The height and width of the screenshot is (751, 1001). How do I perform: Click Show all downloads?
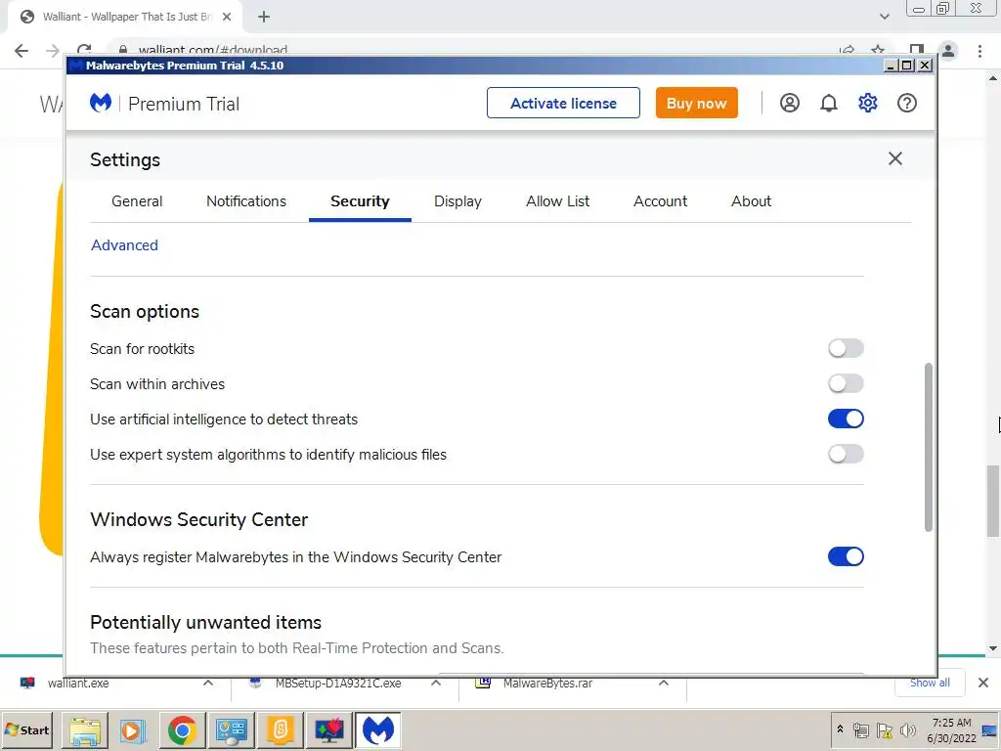tap(931, 683)
